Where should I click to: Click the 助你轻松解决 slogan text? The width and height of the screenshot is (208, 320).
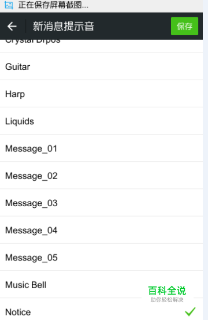coord(167,300)
